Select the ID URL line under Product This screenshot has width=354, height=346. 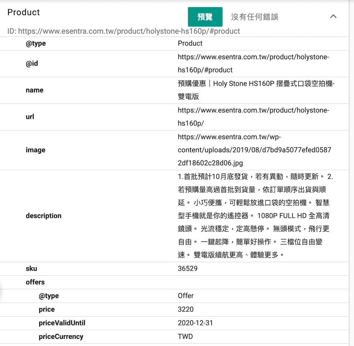coord(124,31)
